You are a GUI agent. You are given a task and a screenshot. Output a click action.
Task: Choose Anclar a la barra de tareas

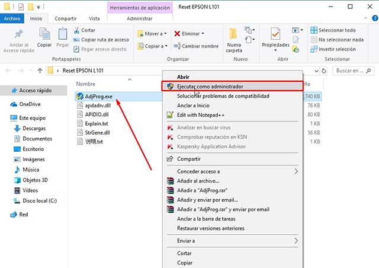(232, 219)
